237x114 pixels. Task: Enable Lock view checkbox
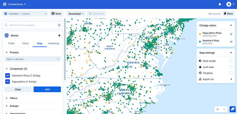point(231,67)
